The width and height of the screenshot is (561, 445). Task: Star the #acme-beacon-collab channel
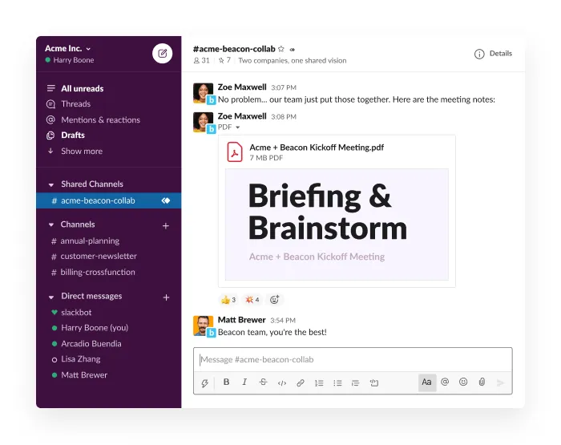[x=281, y=49]
